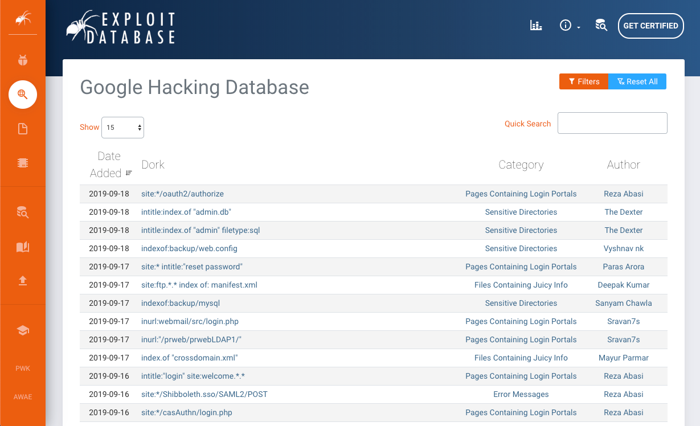Click the AWAE sidebar menu item

coord(23,397)
